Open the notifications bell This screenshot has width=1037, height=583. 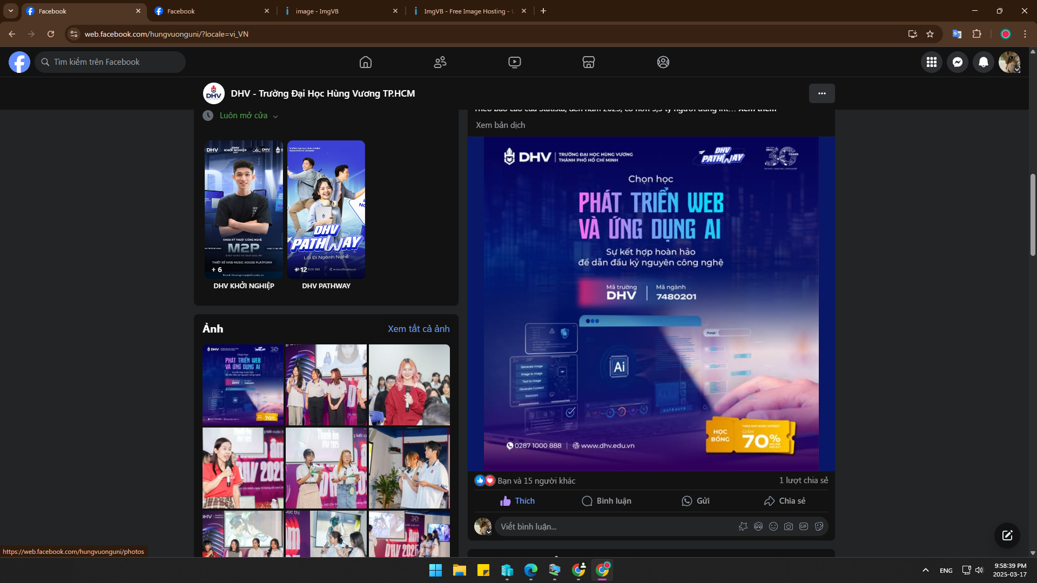click(984, 62)
